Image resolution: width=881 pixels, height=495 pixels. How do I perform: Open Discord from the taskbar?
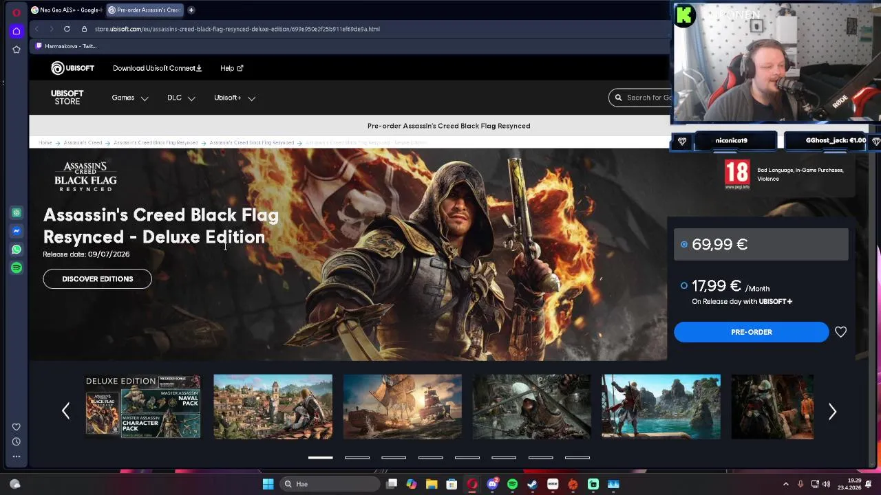[x=492, y=484]
